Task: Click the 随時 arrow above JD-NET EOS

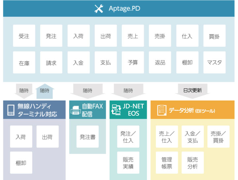Action: click(128, 91)
